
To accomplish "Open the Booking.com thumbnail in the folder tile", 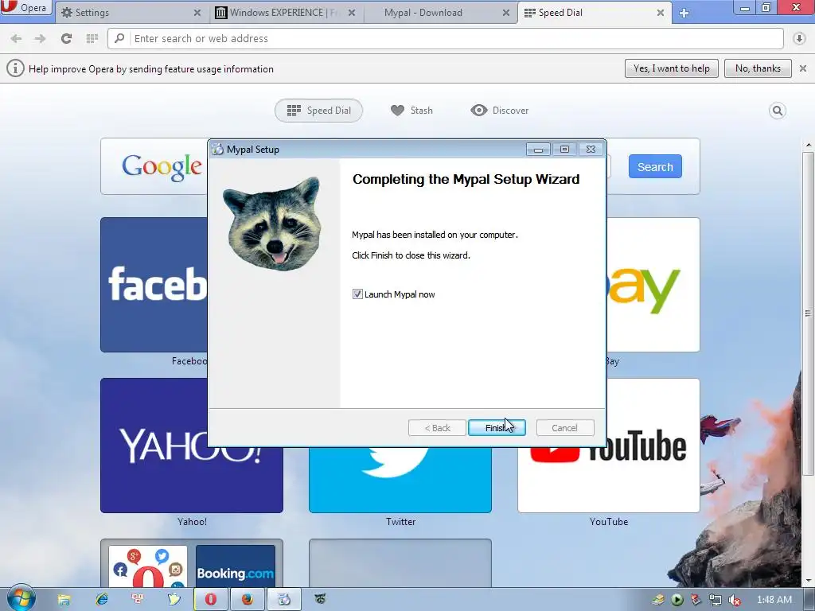I will (236, 566).
